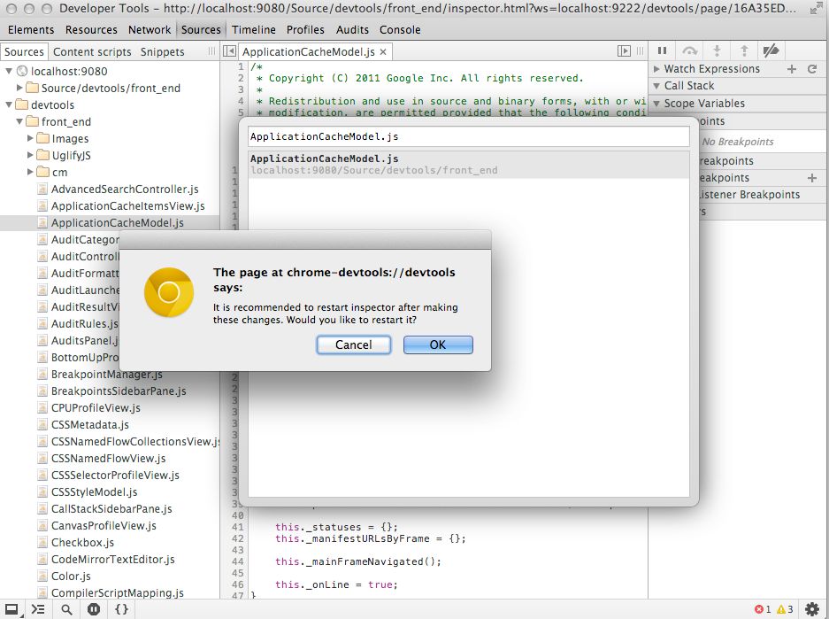Click the show debugger sidebar icon
The width and height of the screenshot is (829, 619).
pyautogui.click(x=624, y=50)
